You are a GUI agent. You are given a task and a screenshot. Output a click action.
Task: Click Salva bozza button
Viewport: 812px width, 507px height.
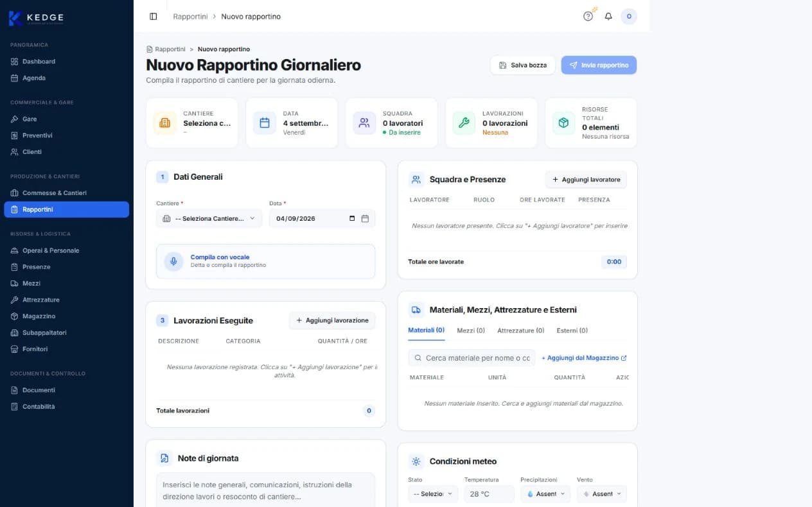(522, 65)
